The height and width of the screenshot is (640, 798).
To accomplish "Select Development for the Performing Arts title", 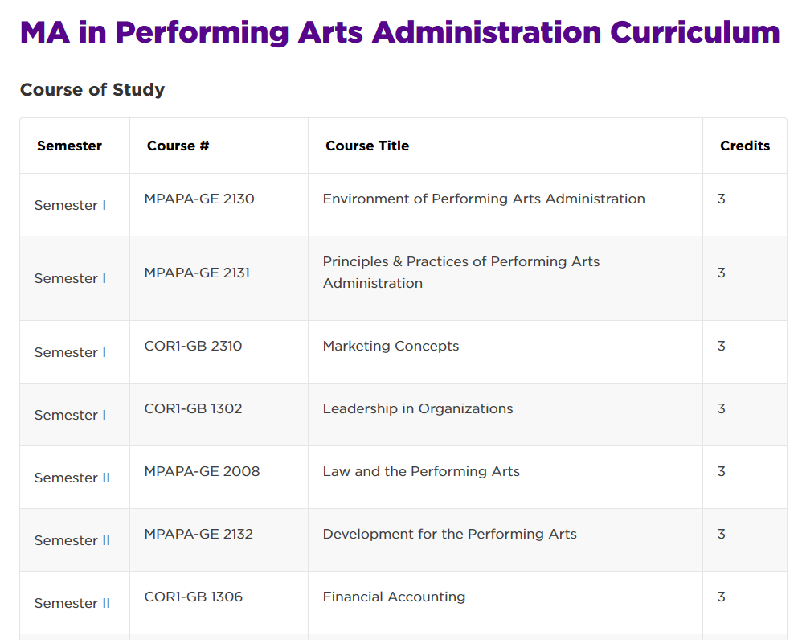I will point(449,534).
